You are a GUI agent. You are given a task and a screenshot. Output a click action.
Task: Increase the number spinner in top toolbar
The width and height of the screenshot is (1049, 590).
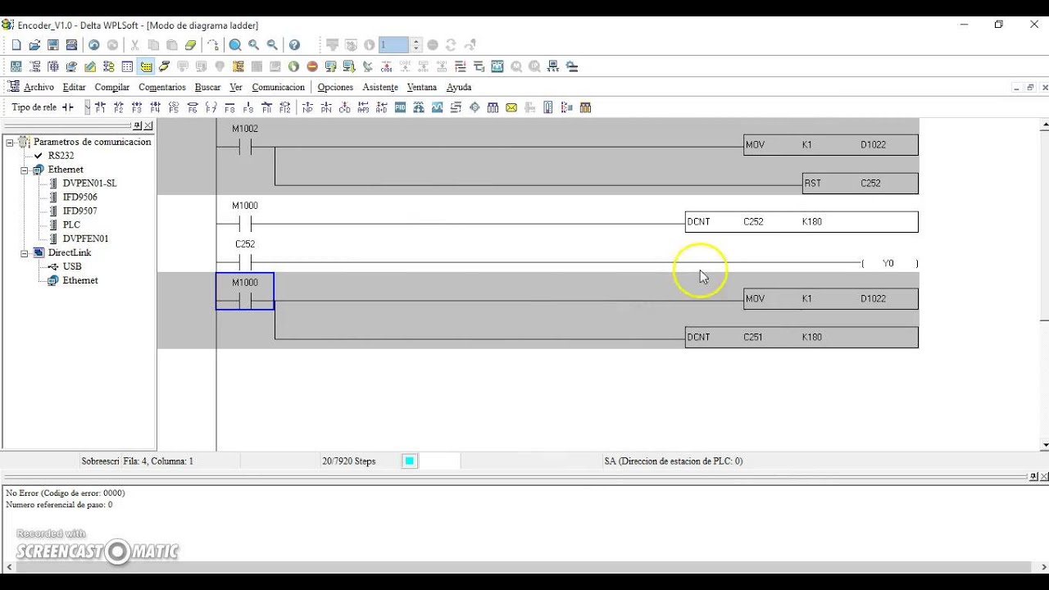tap(416, 42)
